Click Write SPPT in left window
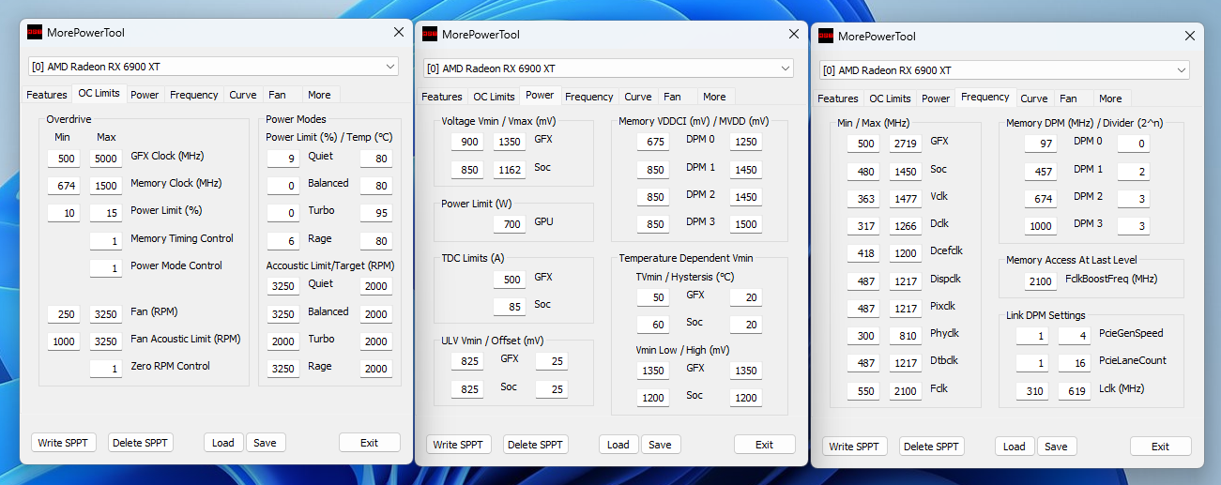The height and width of the screenshot is (485, 1221). click(x=64, y=443)
